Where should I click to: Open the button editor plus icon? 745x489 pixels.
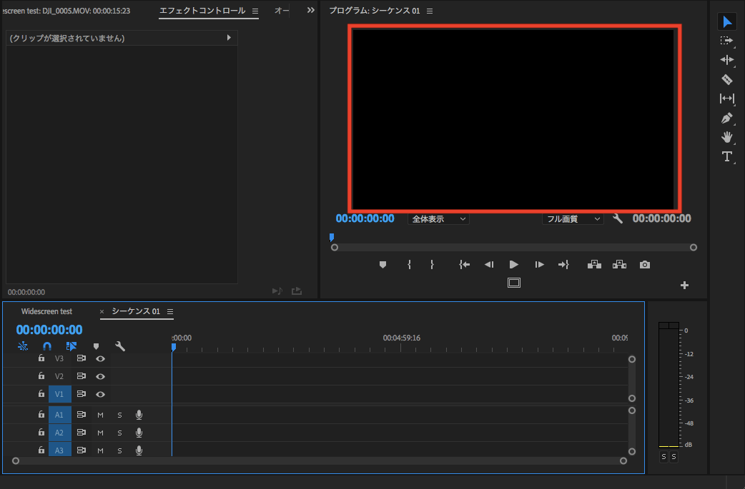click(x=684, y=286)
